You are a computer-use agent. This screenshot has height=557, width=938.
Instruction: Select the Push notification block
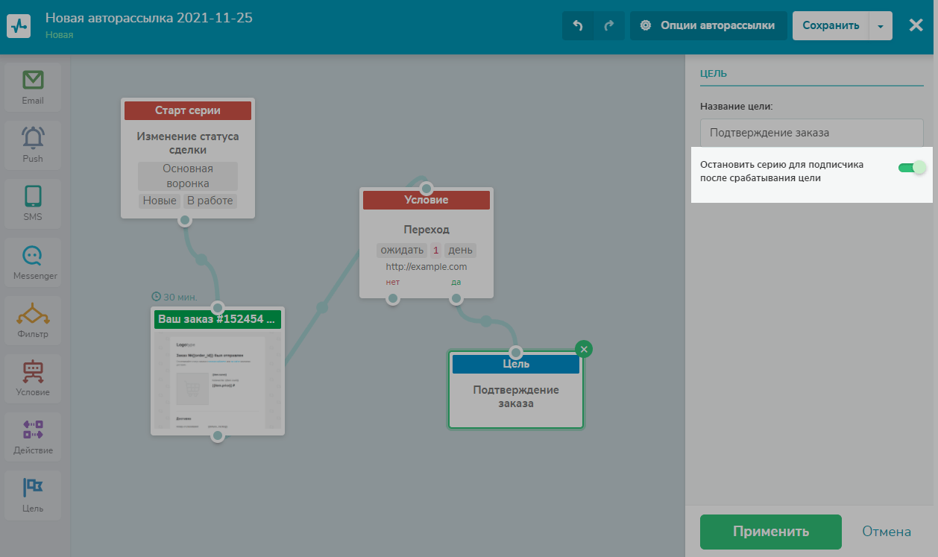[33, 145]
